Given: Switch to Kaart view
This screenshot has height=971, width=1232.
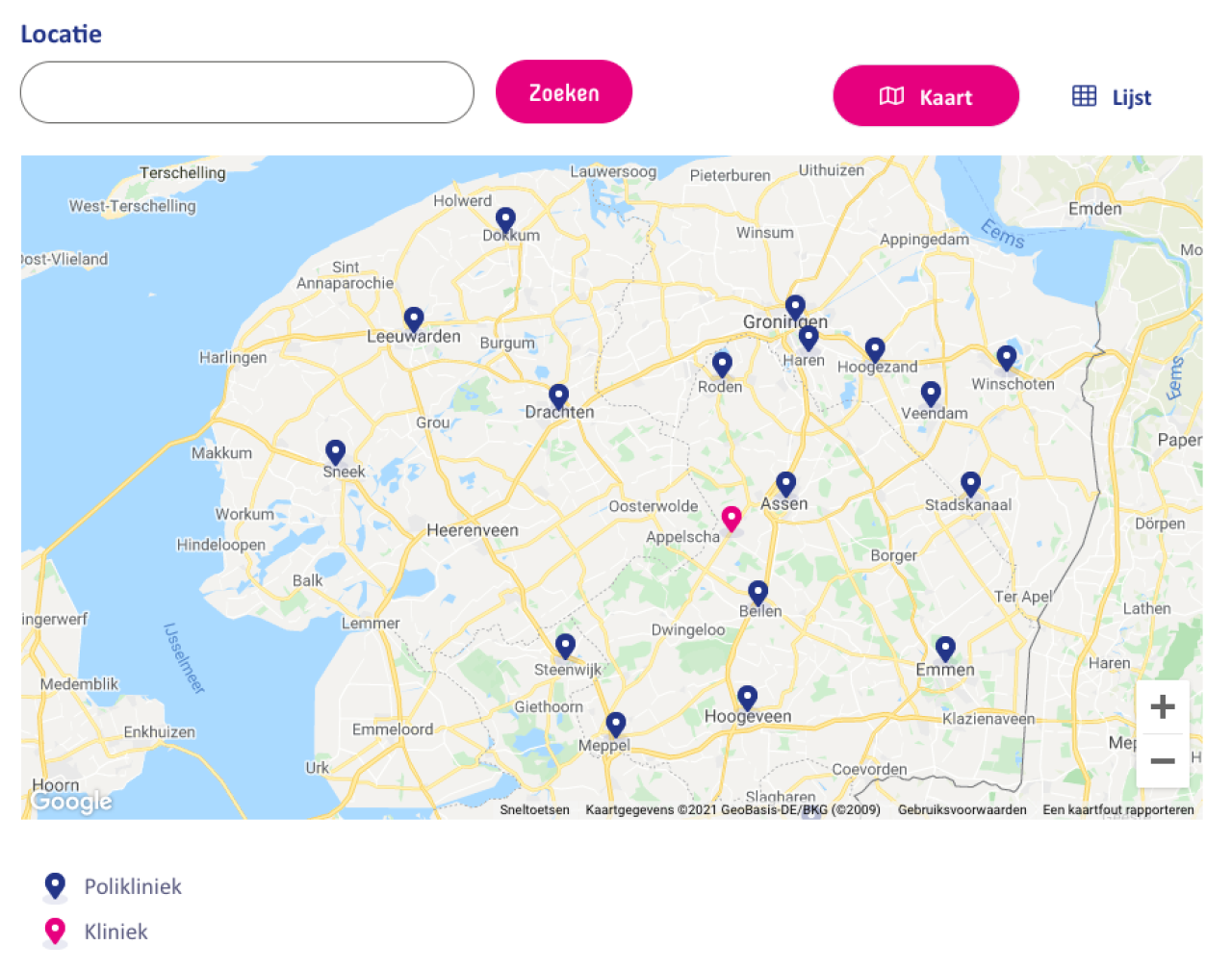Looking at the screenshot, I should 925,96.
